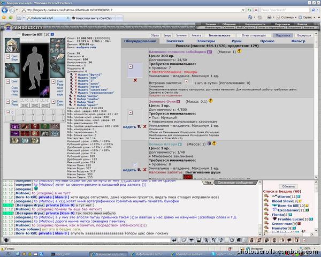The image size is (321, 257).
Task: Click the funnel filter icon in chat toolbar
Action: [x=191, y=240]
